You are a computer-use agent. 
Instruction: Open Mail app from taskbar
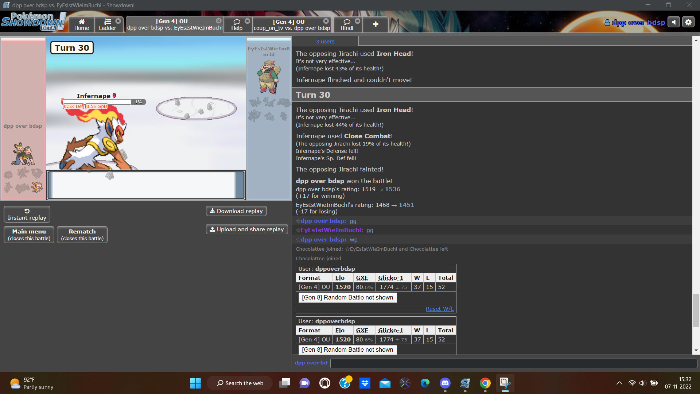click(385, 383)
